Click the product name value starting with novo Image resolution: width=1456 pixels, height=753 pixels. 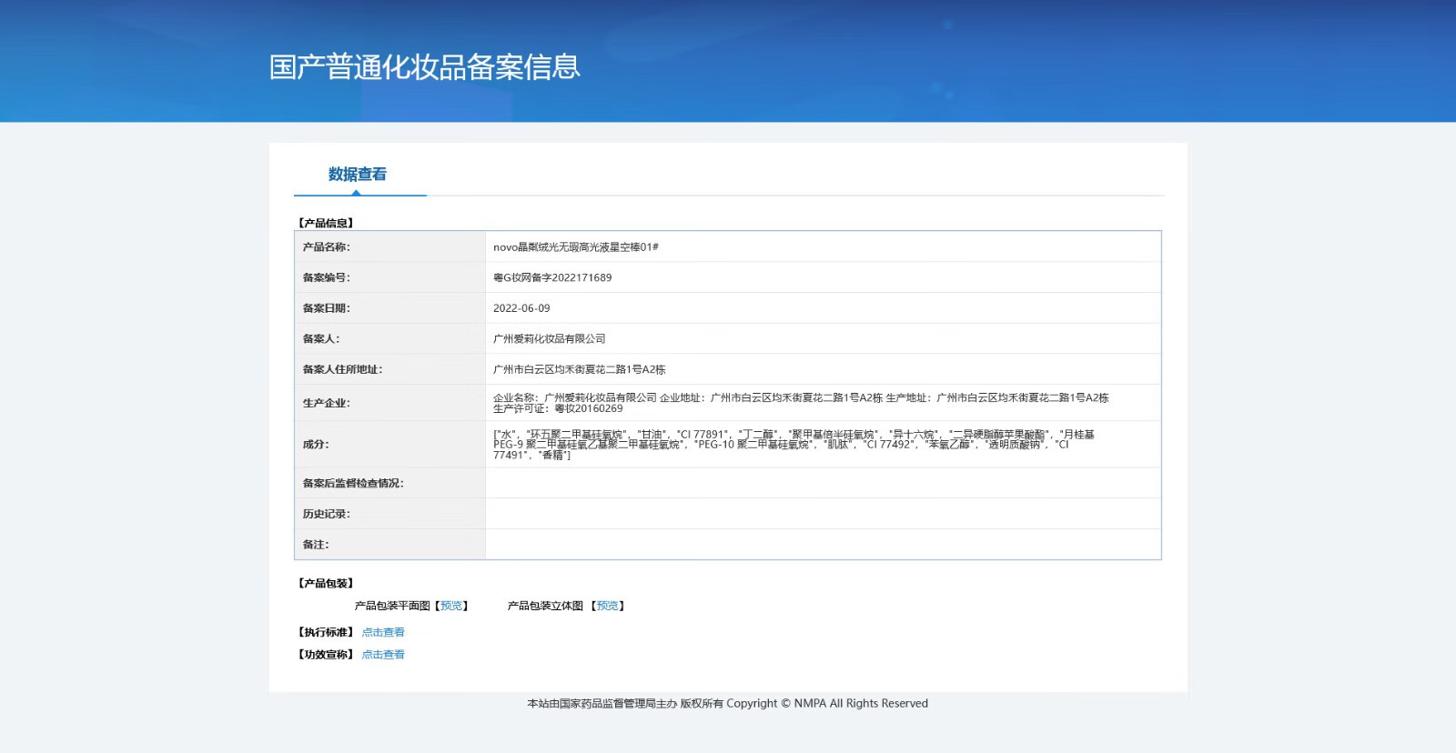[575, 247]
